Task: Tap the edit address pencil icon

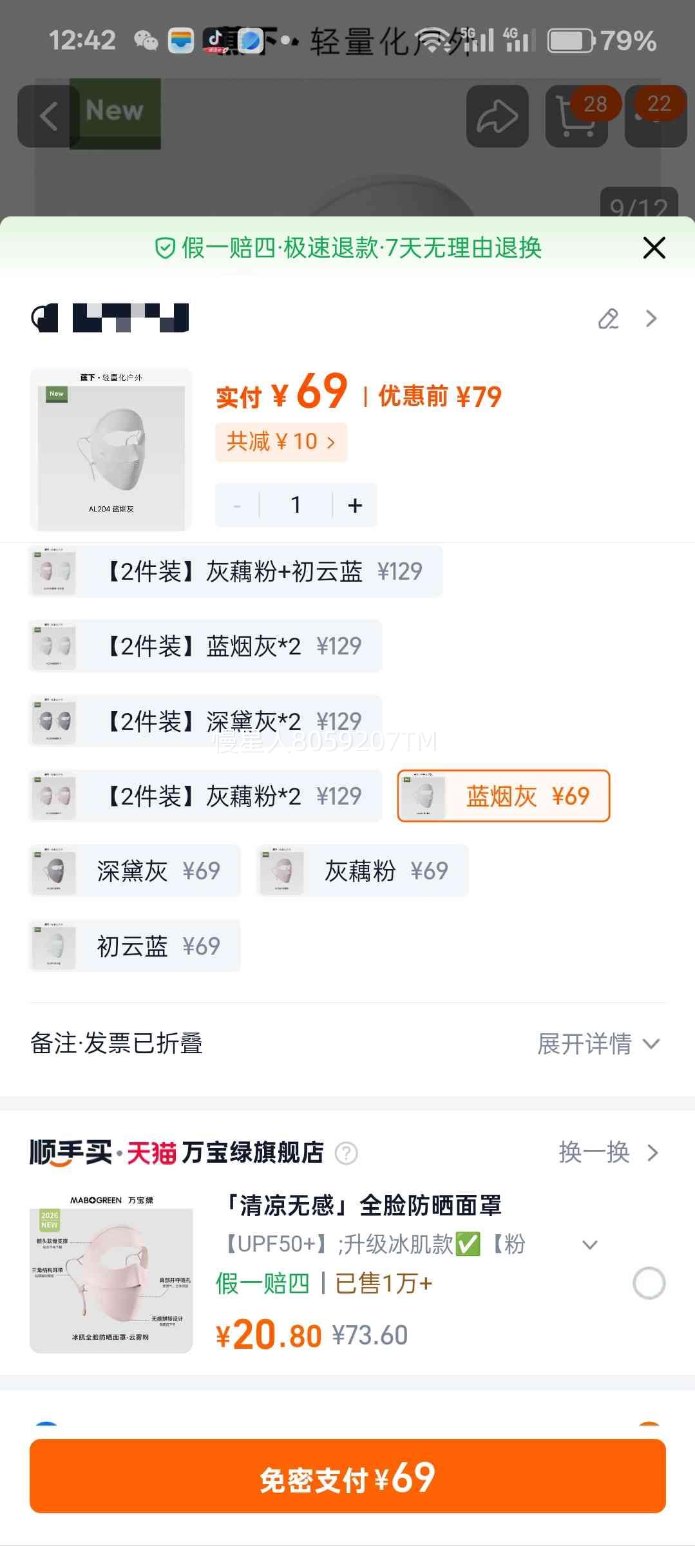Action: tap(609, 319)
